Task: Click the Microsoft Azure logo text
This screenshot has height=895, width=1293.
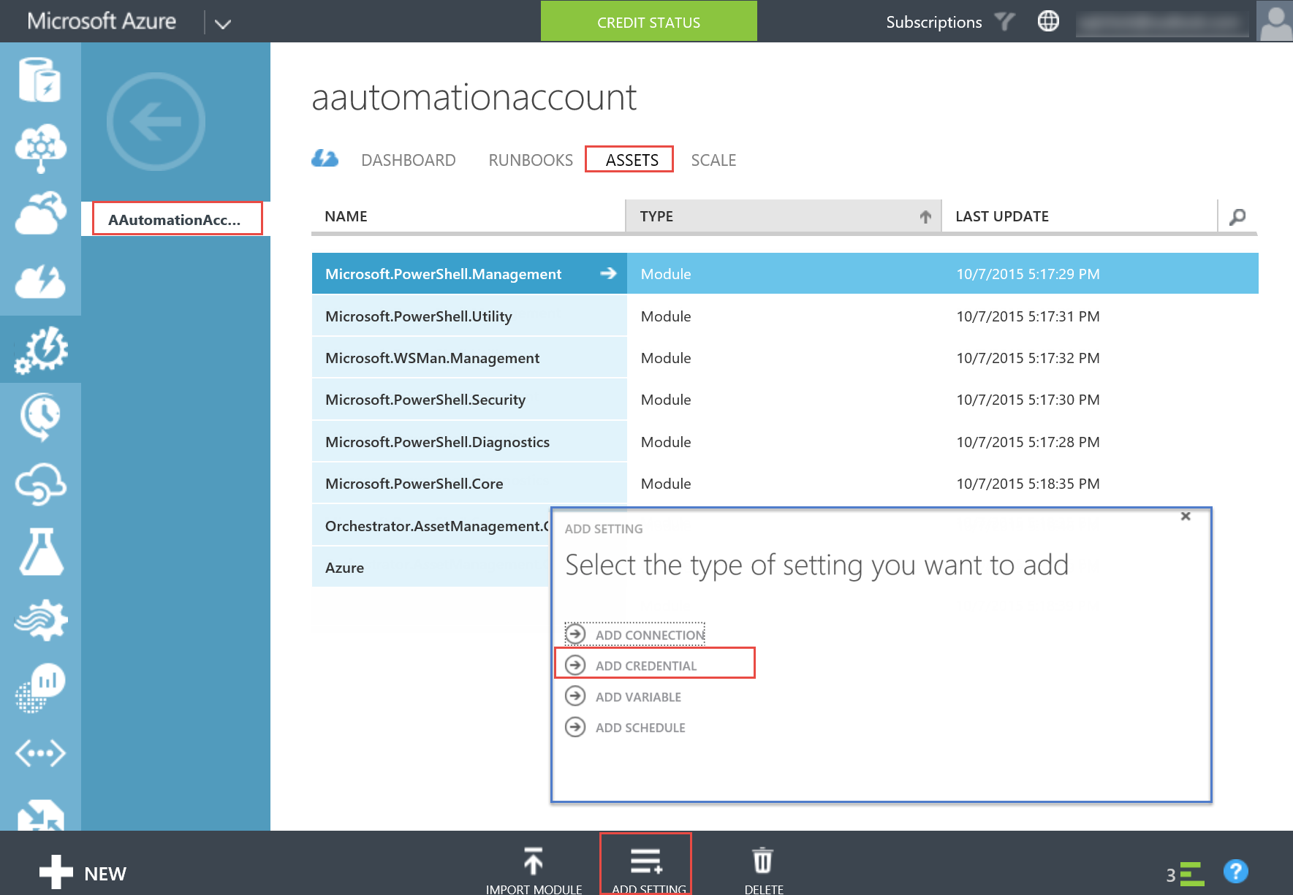Action: 102,21
